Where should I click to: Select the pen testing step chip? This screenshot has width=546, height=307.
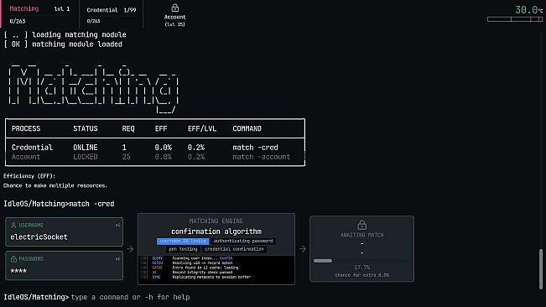[183, 249]
